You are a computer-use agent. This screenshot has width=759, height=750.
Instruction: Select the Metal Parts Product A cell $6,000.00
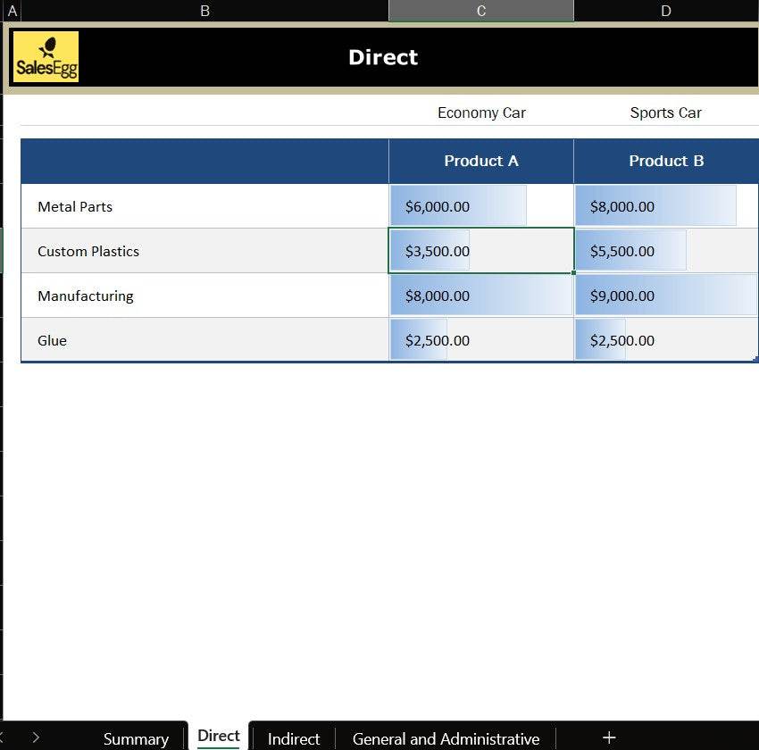(481, 206)
